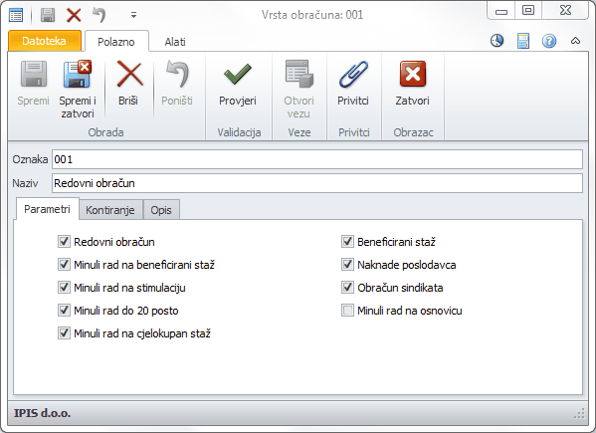Open the Alati ribbon tab
596x433 pixels.
pos(175,42)
